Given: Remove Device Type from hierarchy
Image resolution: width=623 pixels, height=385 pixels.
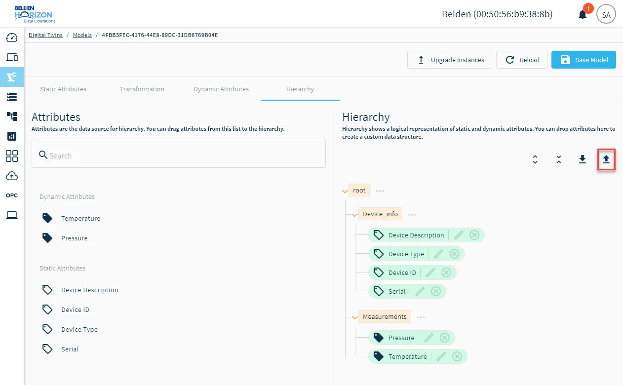Looking at the screenshot, I should point(455,254).
